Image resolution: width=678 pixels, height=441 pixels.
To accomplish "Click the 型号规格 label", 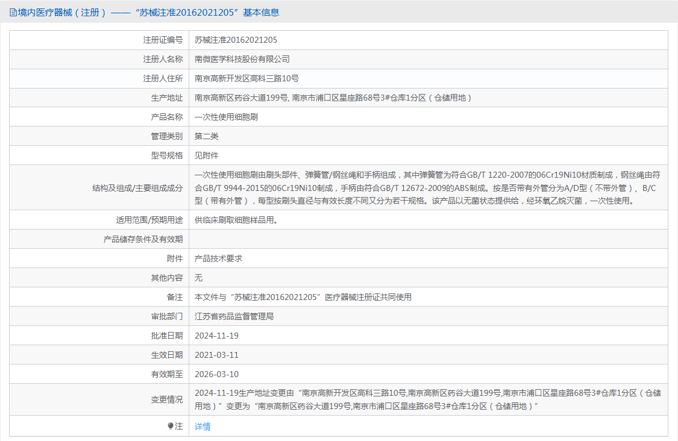I will tap(167, 155).
